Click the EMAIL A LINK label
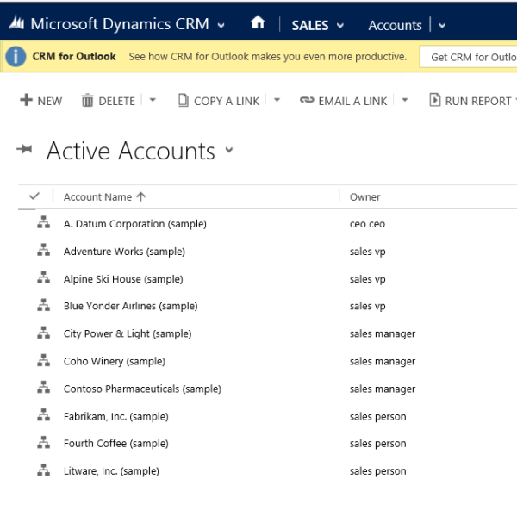The width and height of the screenshot is (517, 529). click(x=352, y=101)
